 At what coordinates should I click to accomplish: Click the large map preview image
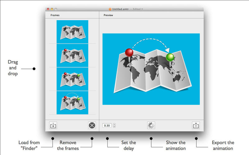click(x=151, y=69)
